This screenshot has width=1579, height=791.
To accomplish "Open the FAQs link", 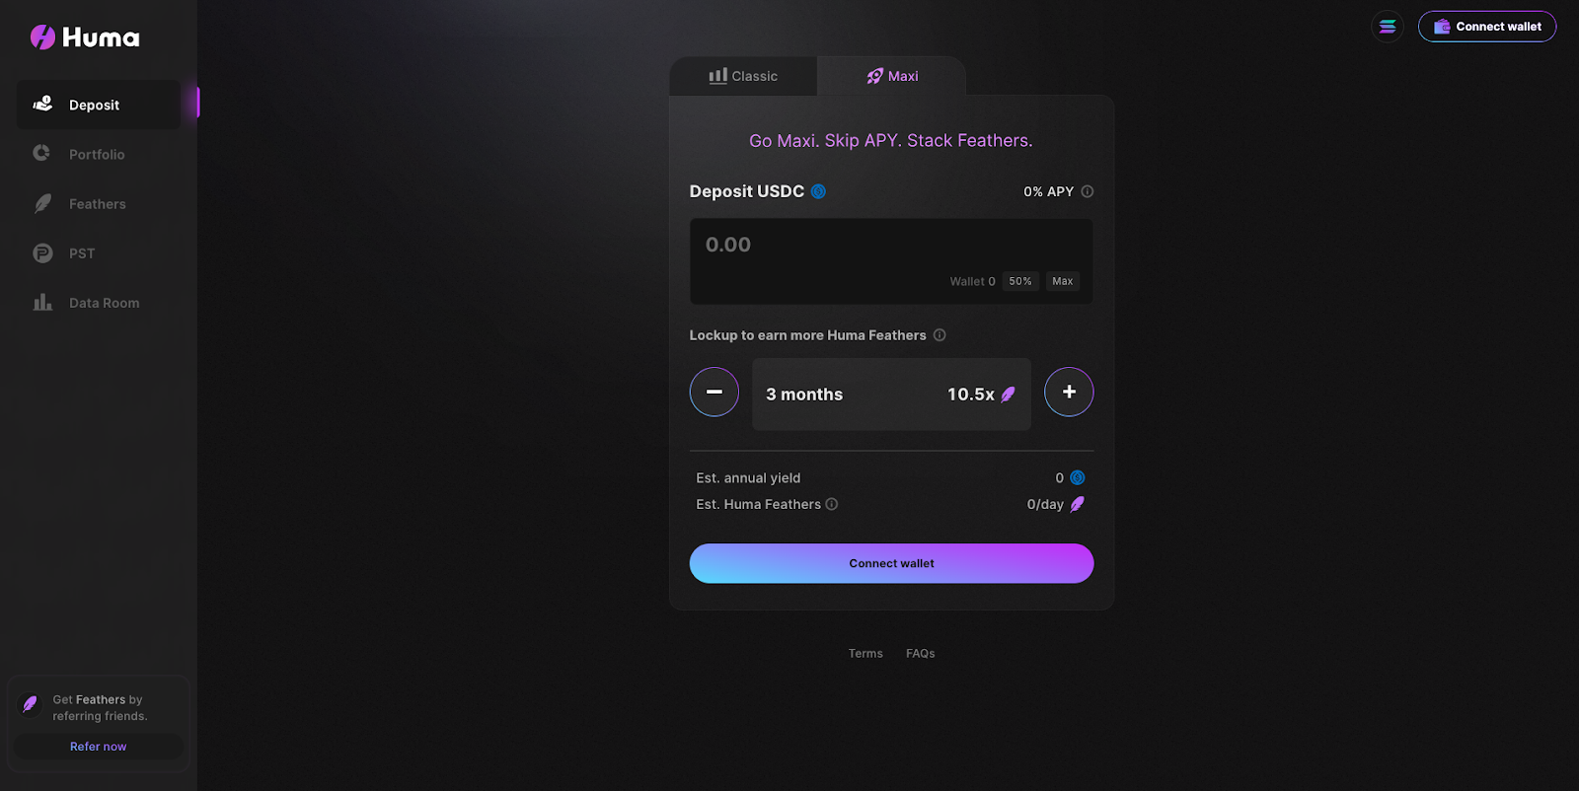I will 920,654.
